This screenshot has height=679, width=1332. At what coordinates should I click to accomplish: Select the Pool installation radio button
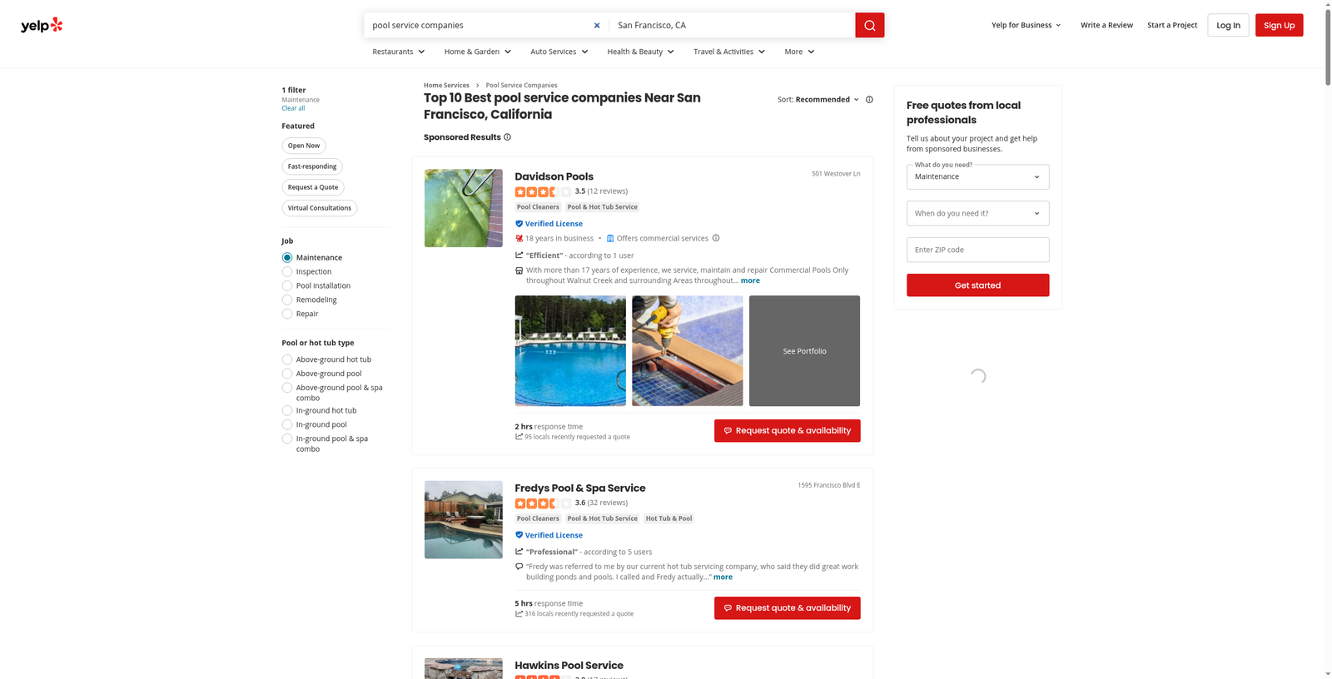[287, 286]
